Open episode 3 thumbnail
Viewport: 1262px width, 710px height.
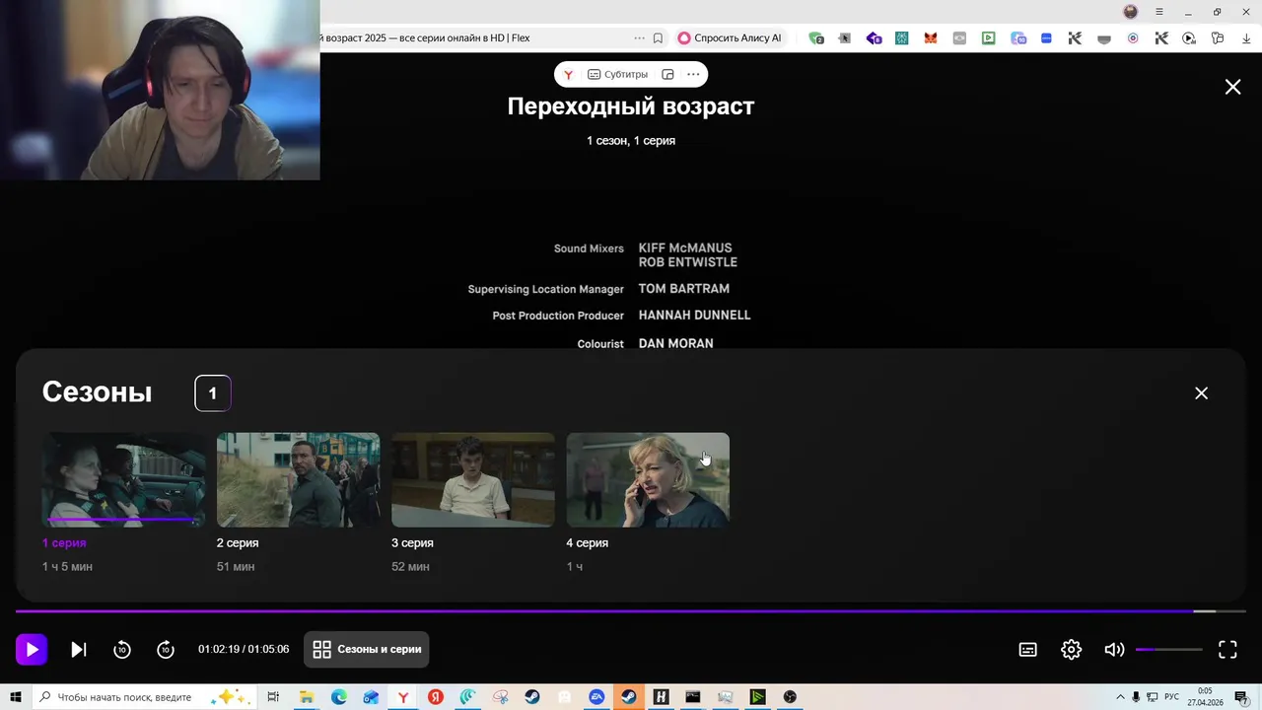click(472, 479)
